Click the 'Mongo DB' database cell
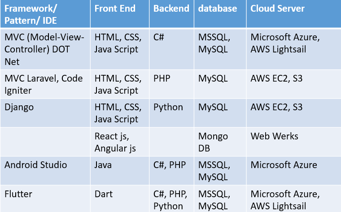 point(220,142)
